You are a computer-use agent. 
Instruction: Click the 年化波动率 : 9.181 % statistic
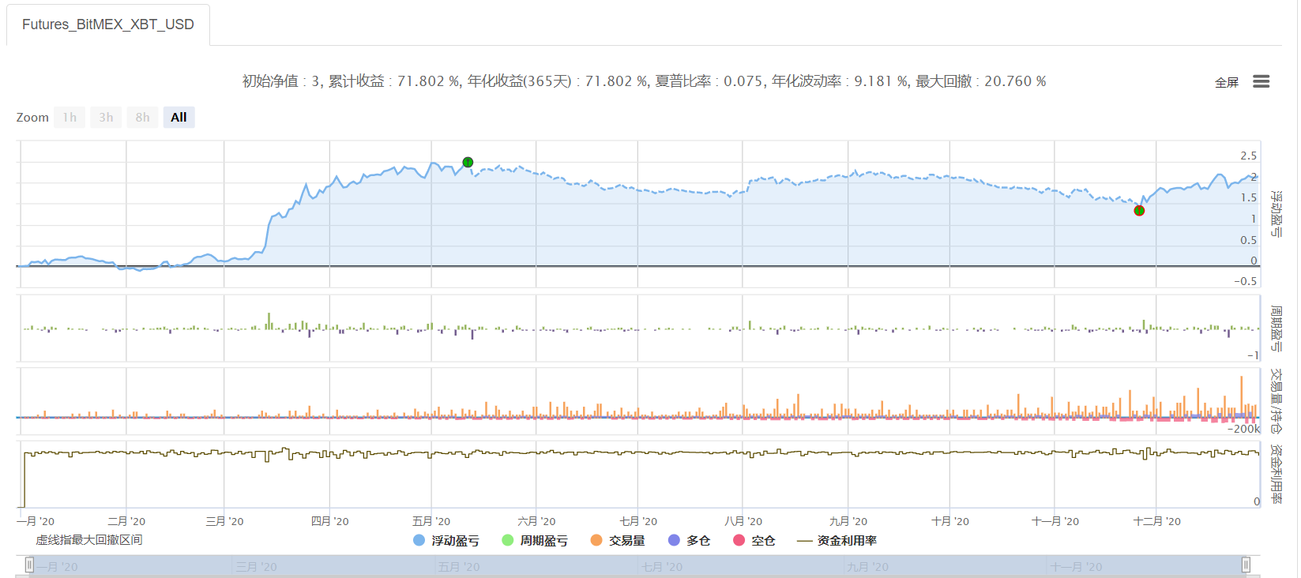pos(840,81)
